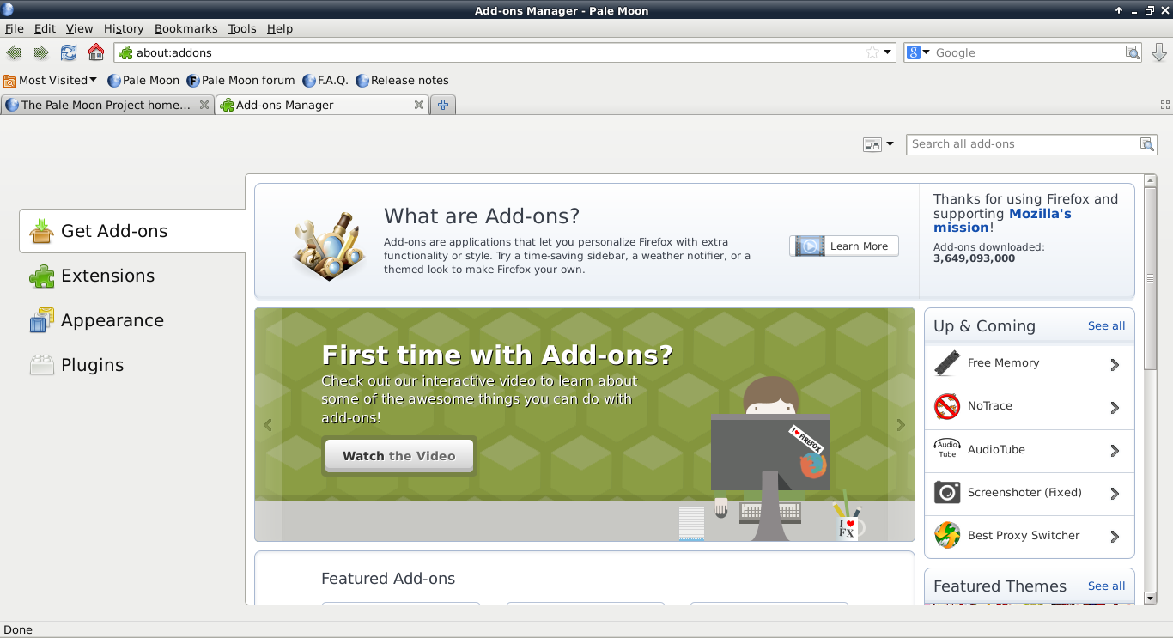Open Best Proxy Switcher details chevron
The width and height of the screenshot is (1173, 638).
(1115, 536)
